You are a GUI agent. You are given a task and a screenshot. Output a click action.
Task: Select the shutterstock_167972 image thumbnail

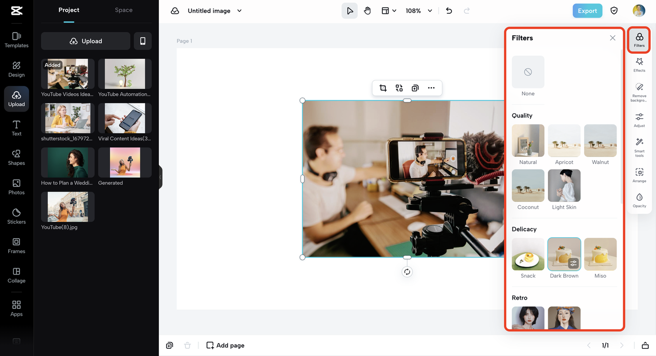68,118
